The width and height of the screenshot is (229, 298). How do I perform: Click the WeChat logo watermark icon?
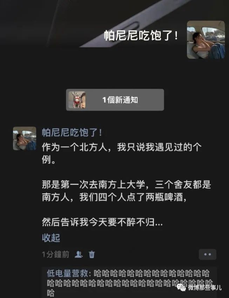[x=181, y=287]
